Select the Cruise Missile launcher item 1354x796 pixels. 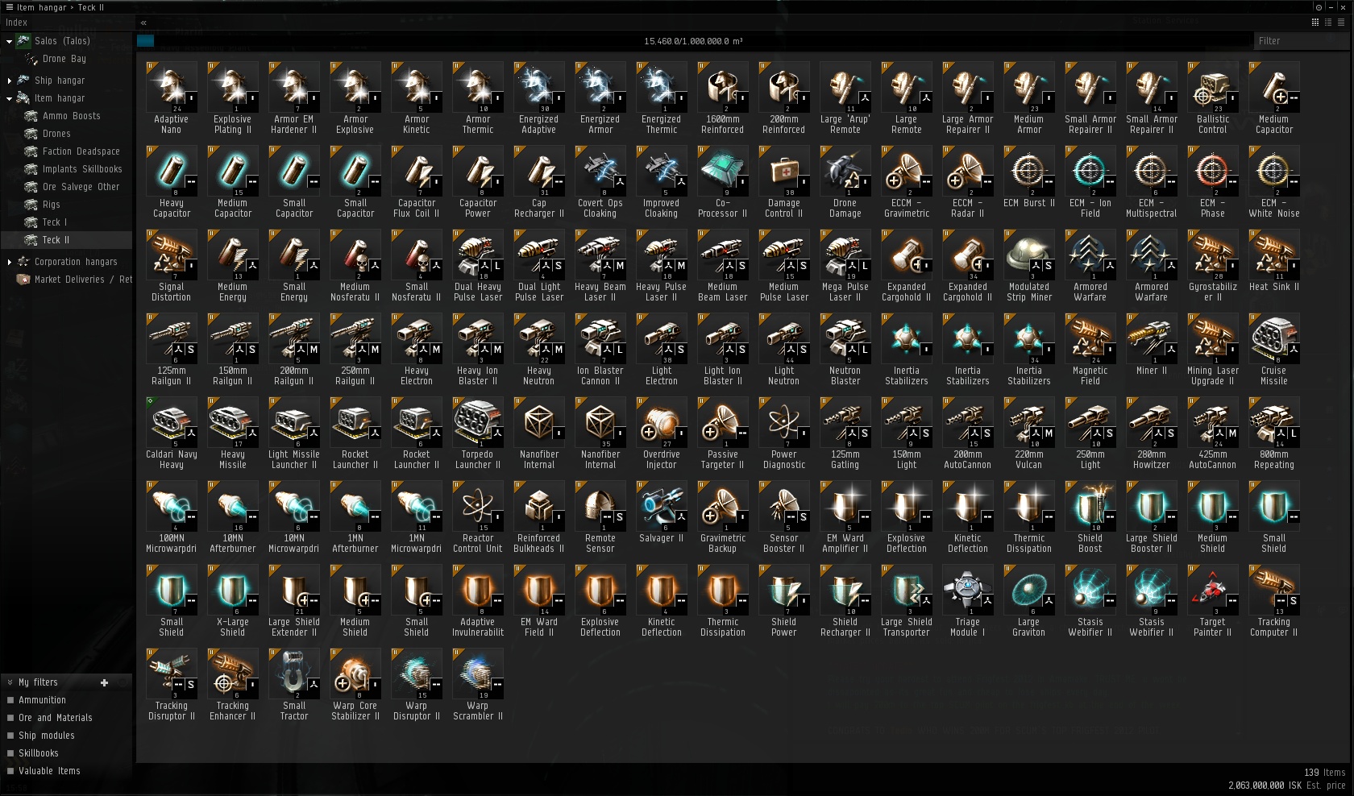(1274, 339)
